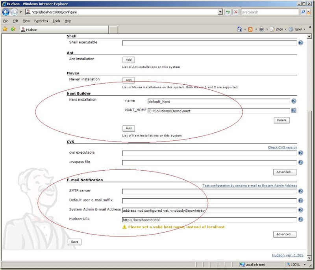Open help for Nant name field
The image size is (315, 270).
294,101
